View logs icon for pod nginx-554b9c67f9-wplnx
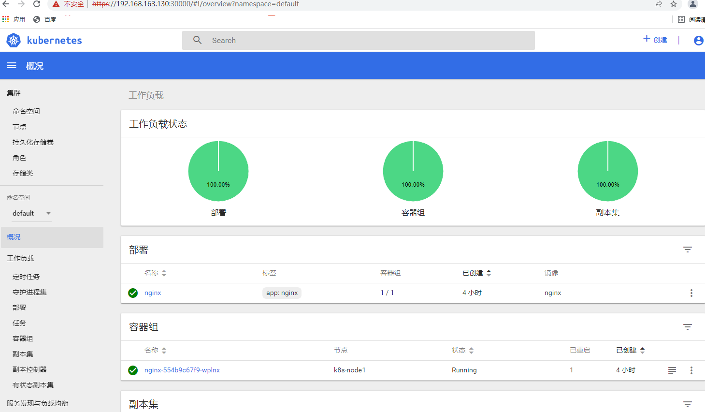 tap(672, 370)
